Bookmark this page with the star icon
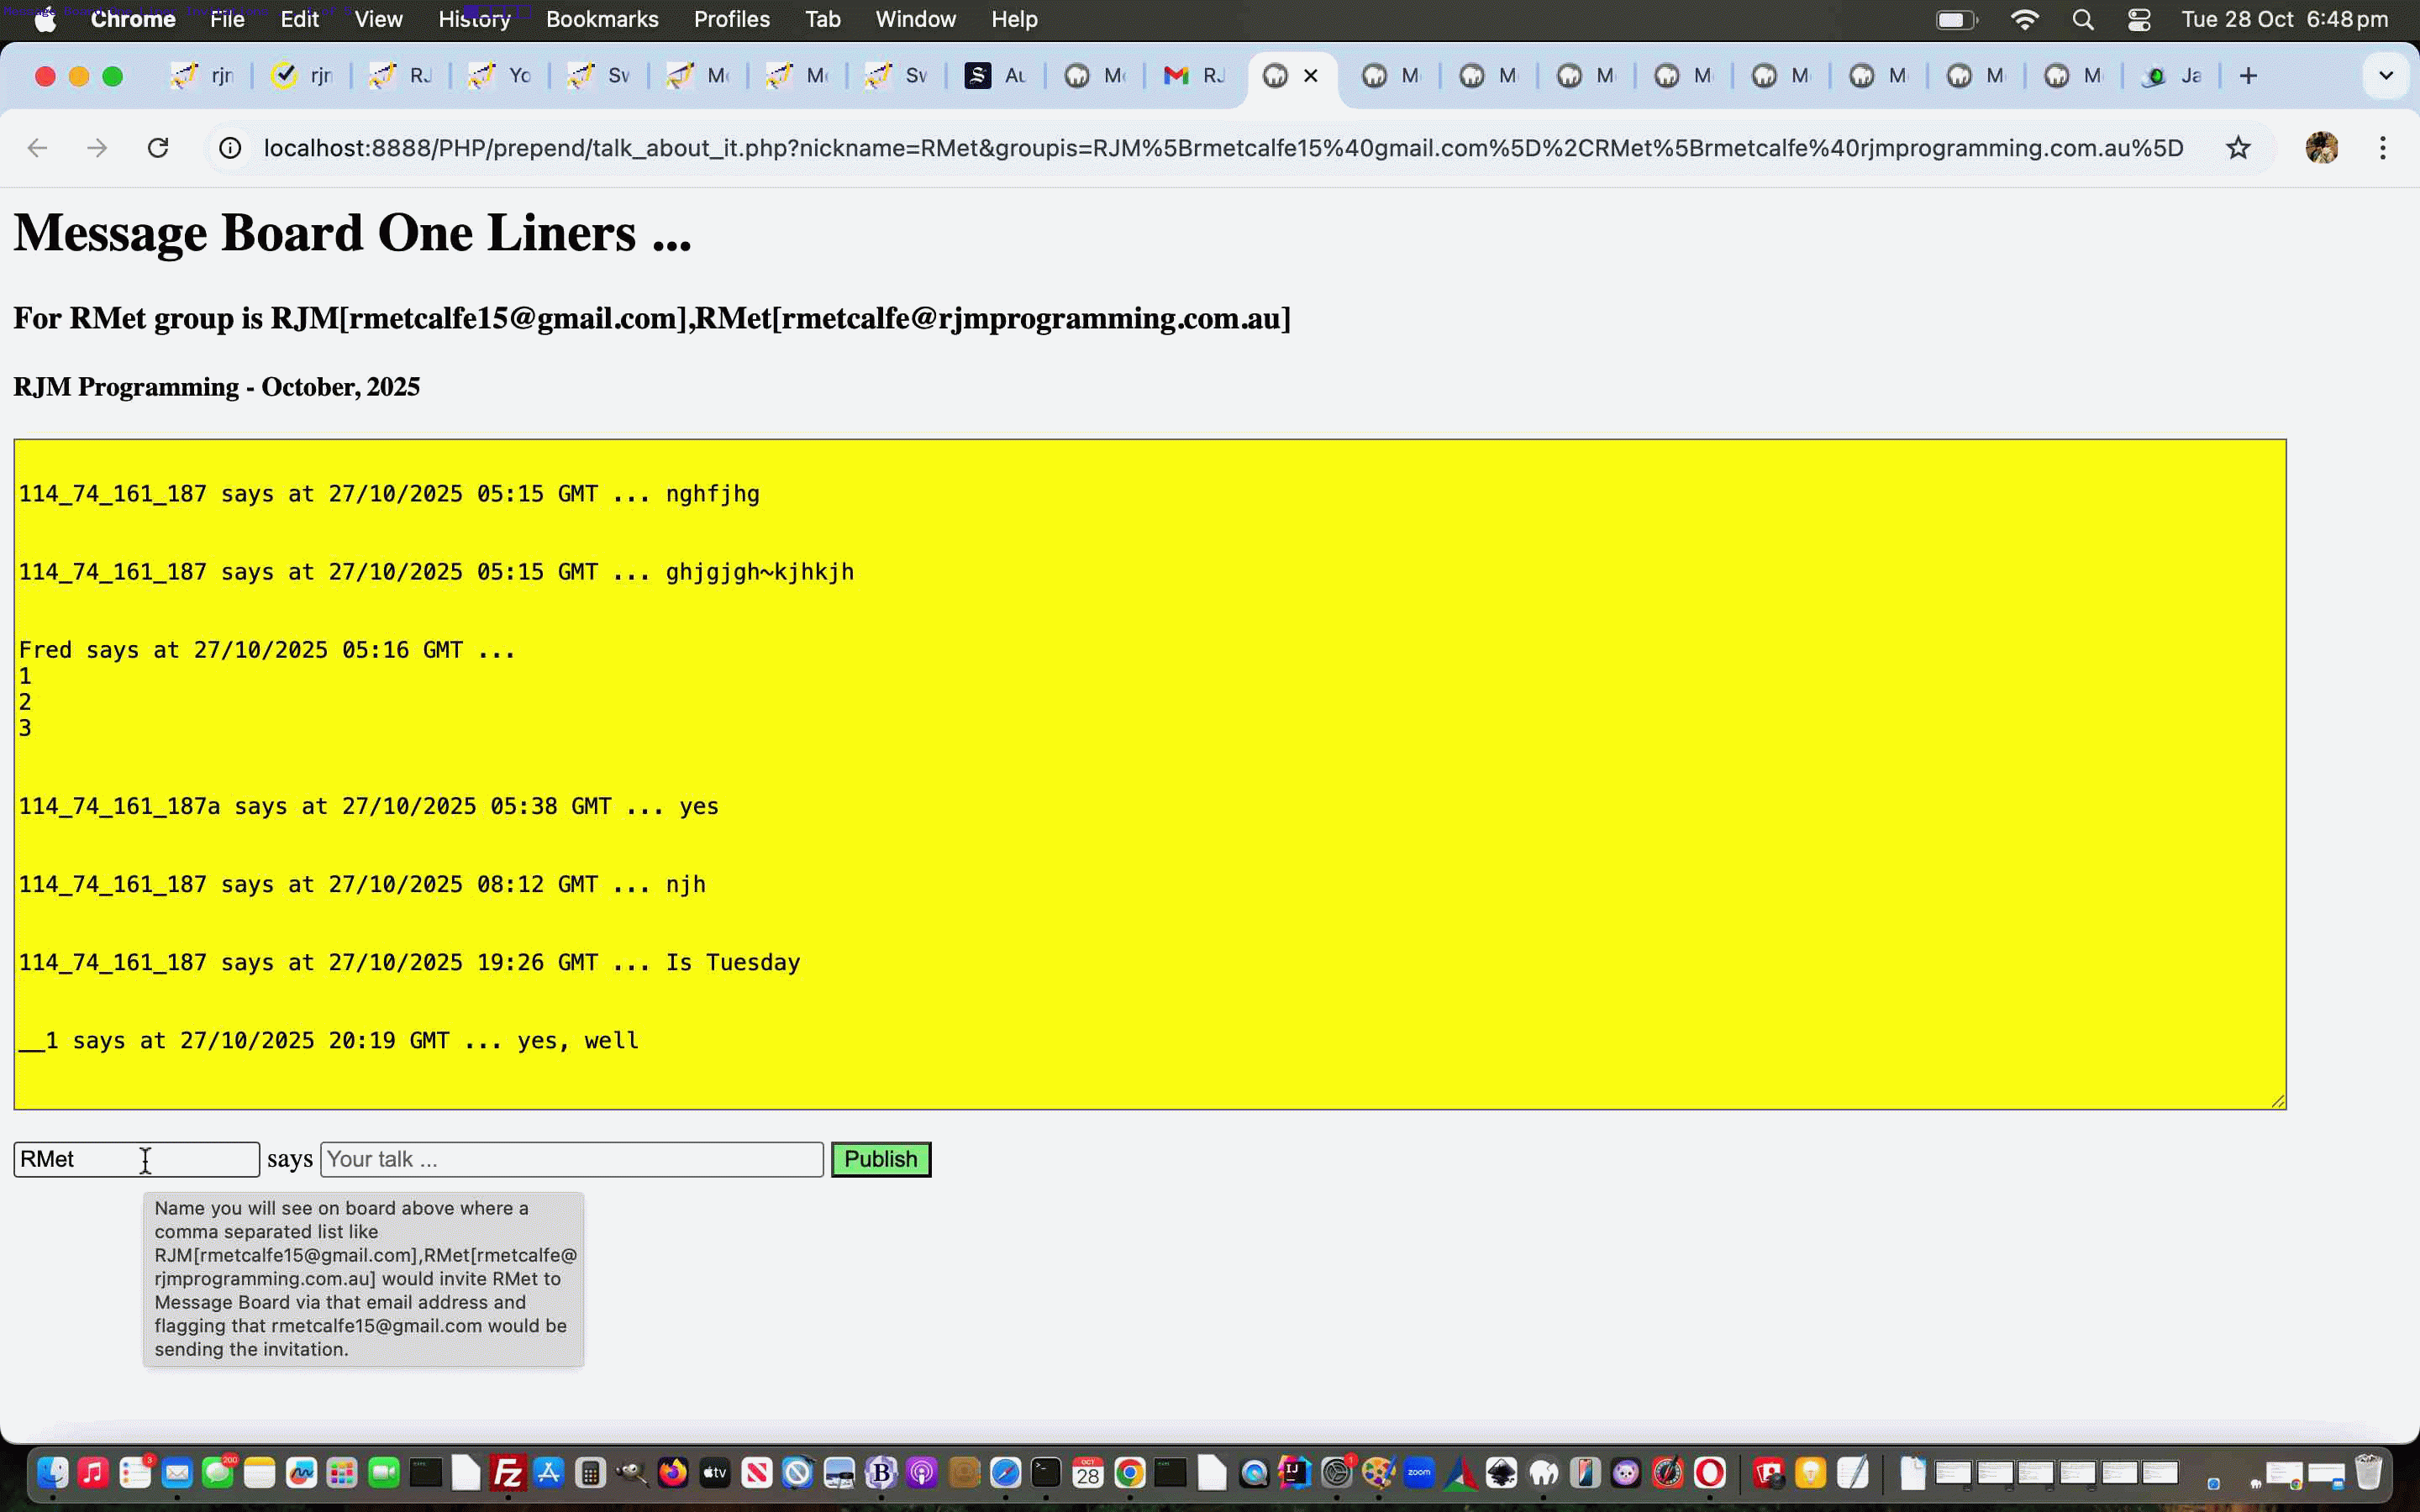This screenshot has width=2420, height=1512. click(2238, 148)
